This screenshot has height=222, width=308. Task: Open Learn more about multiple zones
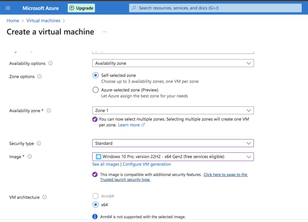point(131,125)
